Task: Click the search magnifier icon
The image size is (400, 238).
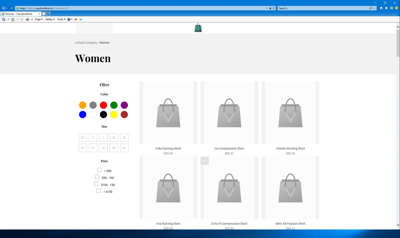Action: click(x=371, y=8)
